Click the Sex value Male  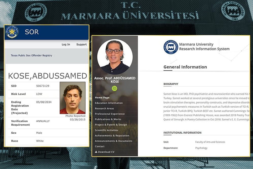tap(39, 133)
